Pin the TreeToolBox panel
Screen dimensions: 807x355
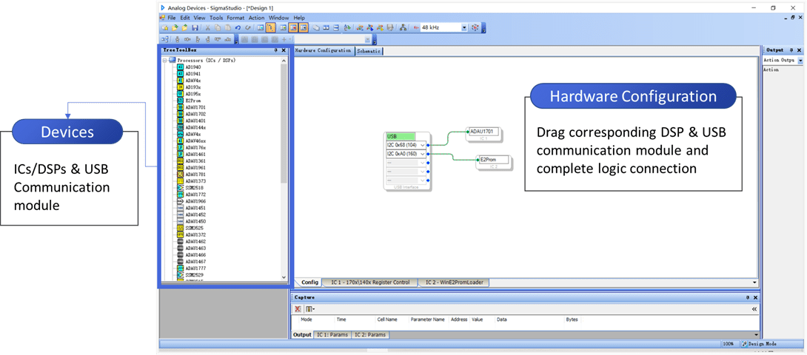275,50
